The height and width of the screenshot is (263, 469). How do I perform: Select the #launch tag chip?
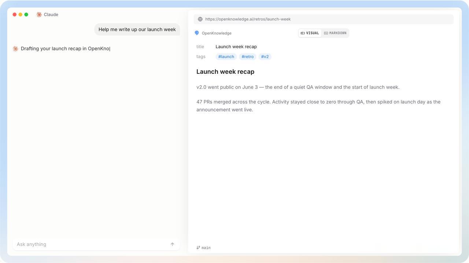point(226,57)
